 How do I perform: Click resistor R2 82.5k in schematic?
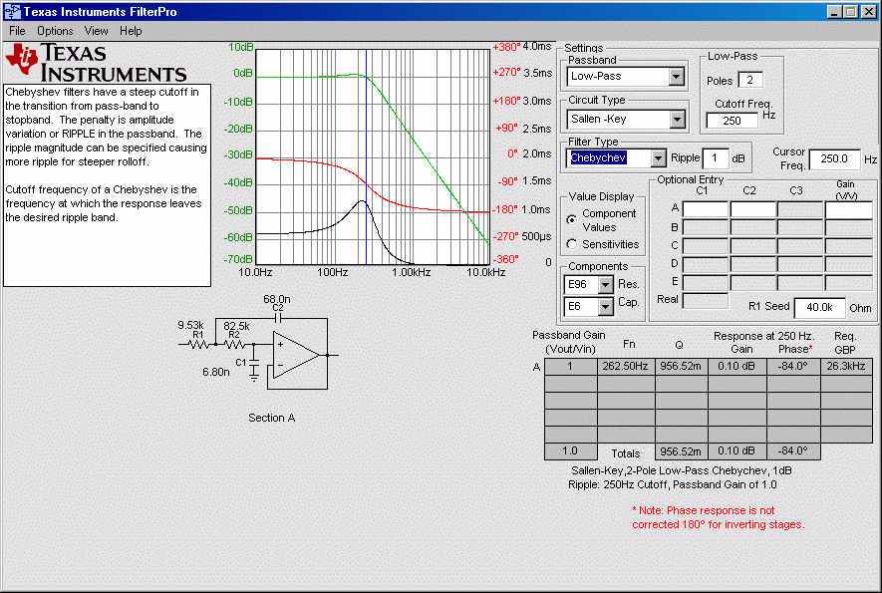tap(234, 344)
